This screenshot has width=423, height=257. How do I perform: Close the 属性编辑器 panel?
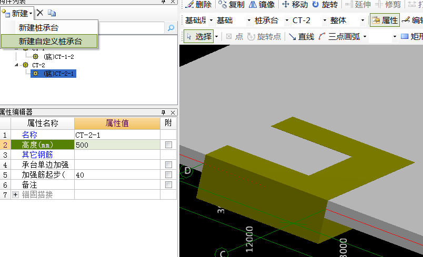173,112
